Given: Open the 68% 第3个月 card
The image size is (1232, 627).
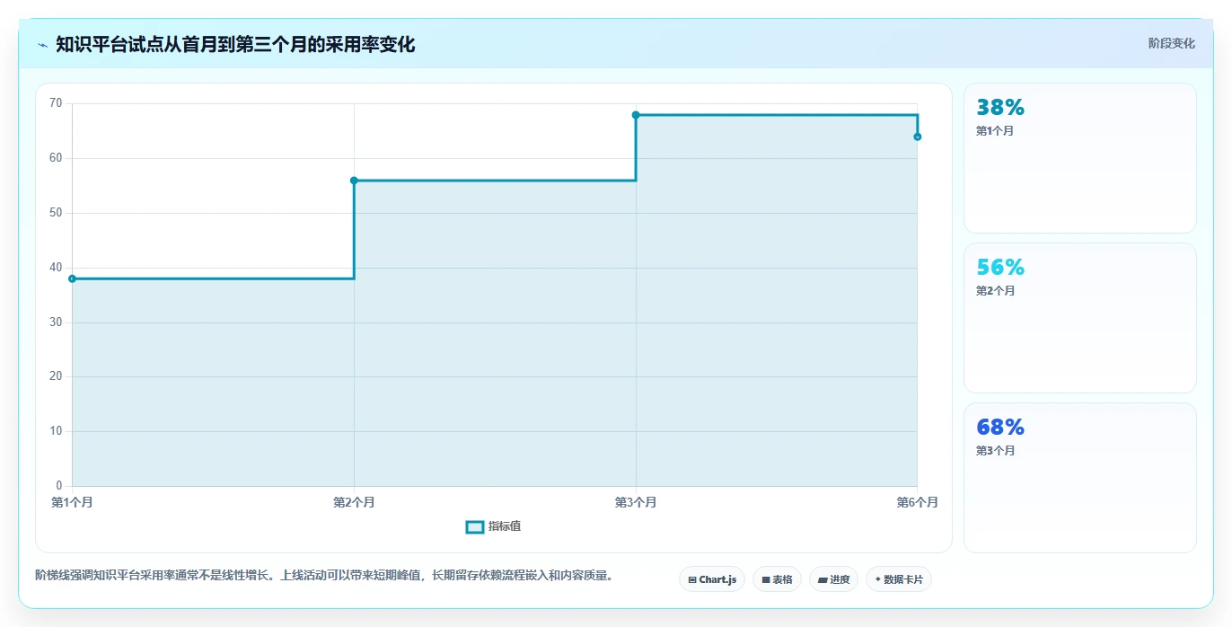Looking at the screenshot, I should coord(1080,478).
